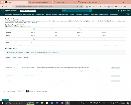Viewport: 131px width, 105px height.
Task: Click the Amazon app icon in the footer
Action: tap(27, 91)
